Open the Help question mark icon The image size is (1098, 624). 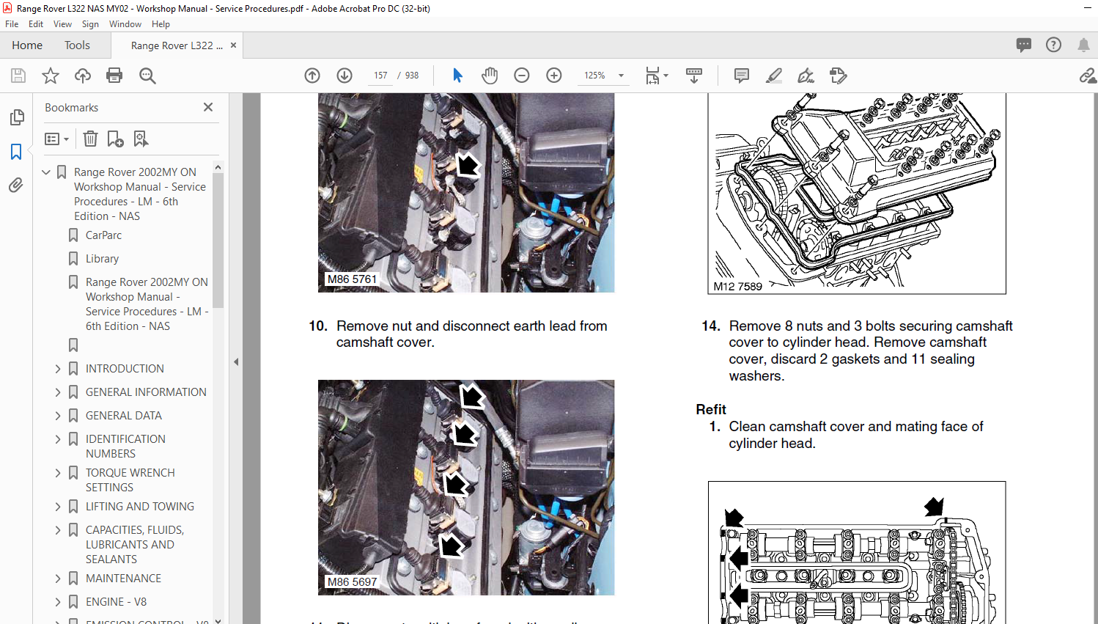pos(1053,45)
